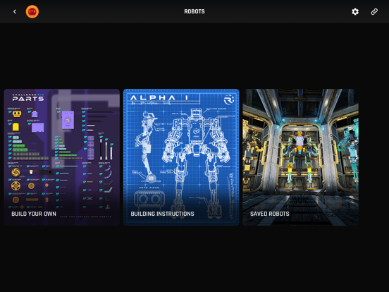
Task: Open the Building Instructions blueprint card
Action: click(181, 157)
